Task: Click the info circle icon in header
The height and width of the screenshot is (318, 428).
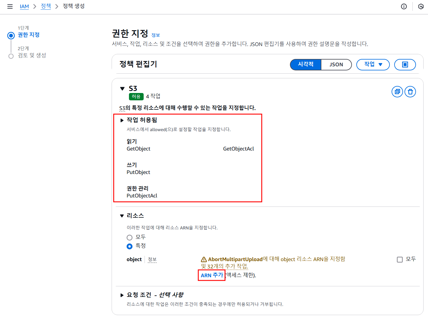Action: [404, 6]
